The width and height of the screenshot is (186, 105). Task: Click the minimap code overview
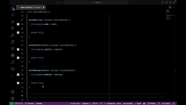pyautogui.click(x=170, y=15)
